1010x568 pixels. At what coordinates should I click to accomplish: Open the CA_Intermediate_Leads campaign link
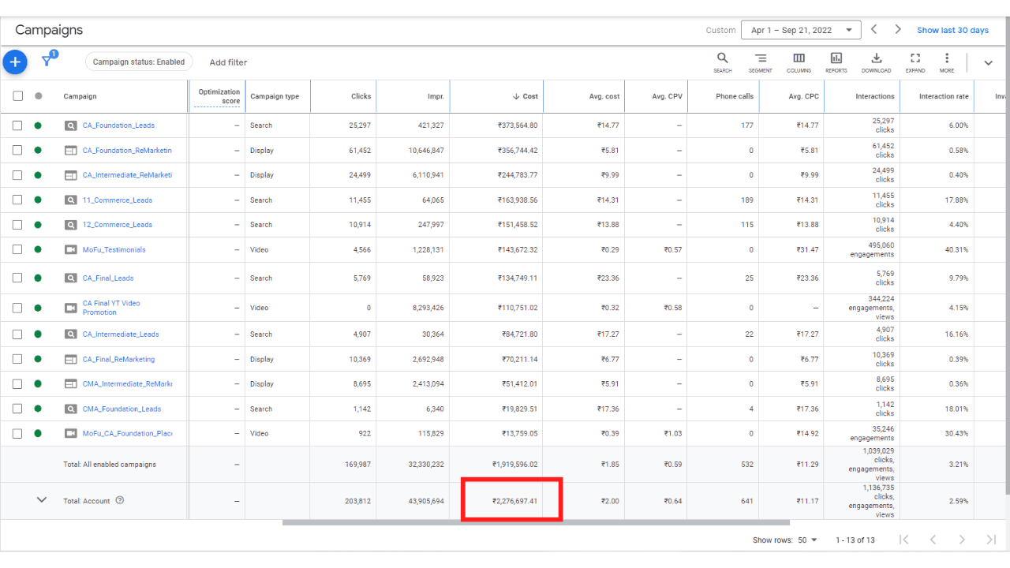click(x=121, y=334)
